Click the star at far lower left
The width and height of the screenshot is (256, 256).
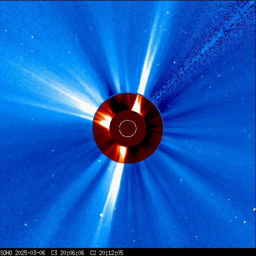click(25, 224)
